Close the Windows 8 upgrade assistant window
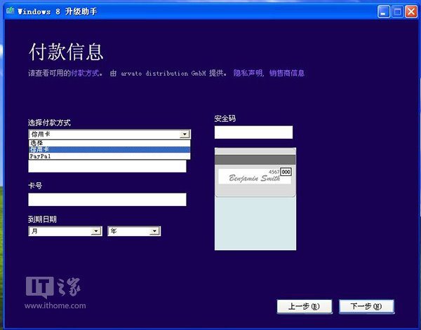Screen dimensions: 421x330 pos(410,11)
